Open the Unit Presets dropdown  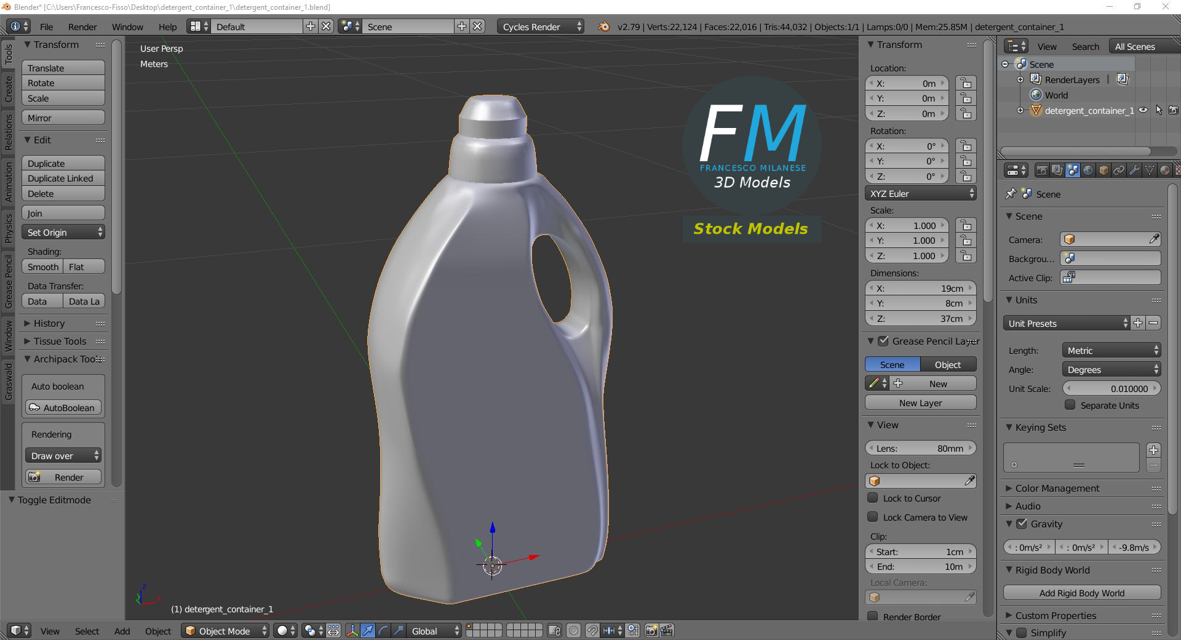(1067, 323)
